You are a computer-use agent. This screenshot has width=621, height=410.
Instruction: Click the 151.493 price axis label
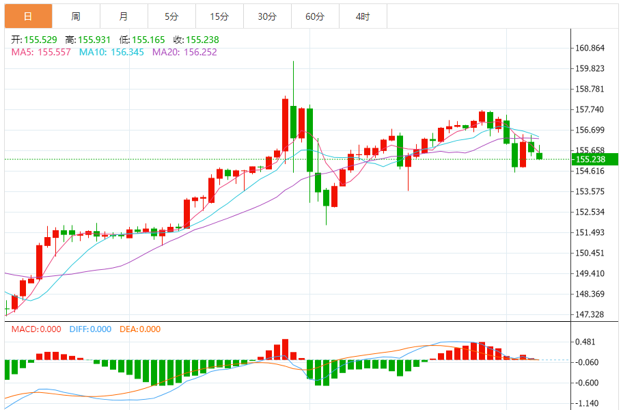click(590, 232)
